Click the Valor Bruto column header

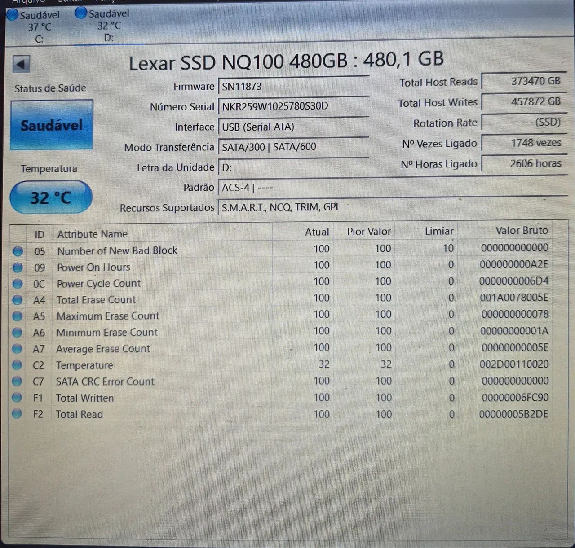[522, 231]
